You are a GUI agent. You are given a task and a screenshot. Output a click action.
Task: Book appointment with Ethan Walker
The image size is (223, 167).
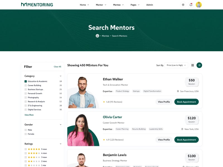point(186,102)
